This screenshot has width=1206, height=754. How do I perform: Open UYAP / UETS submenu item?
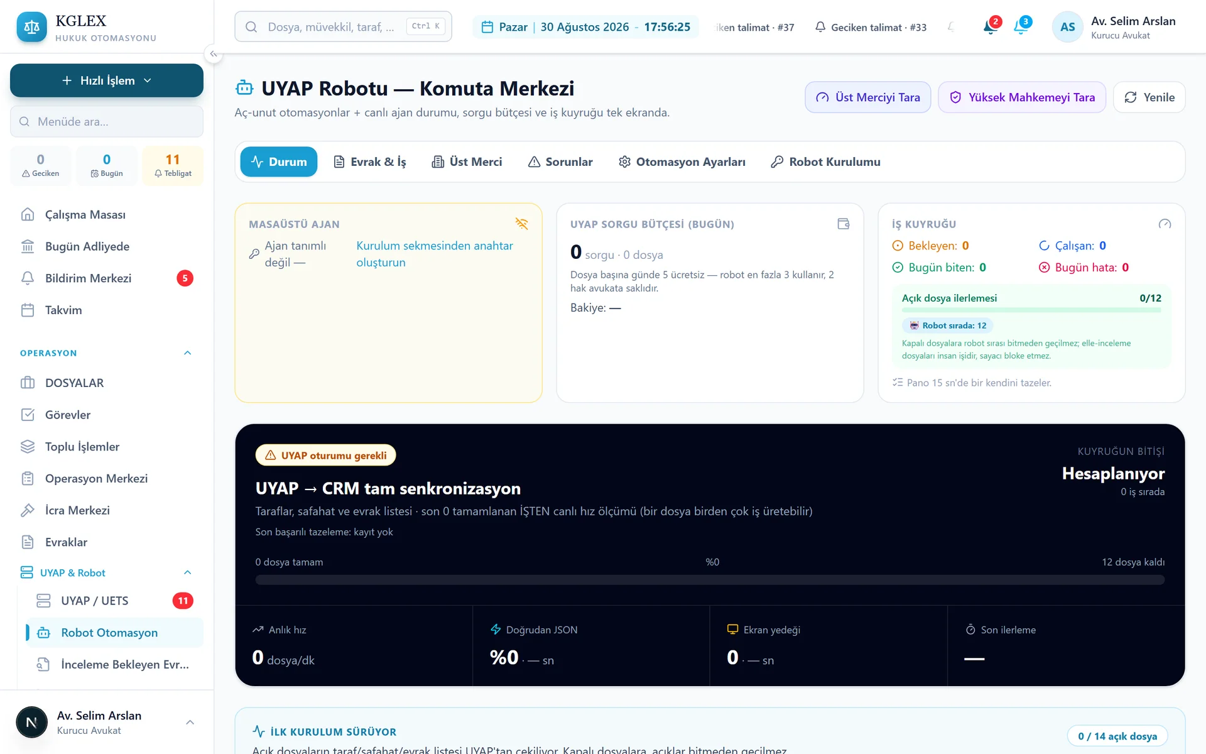point(114,601)
